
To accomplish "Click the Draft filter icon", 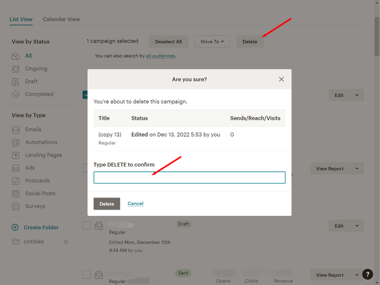I will tap(16, 82).
